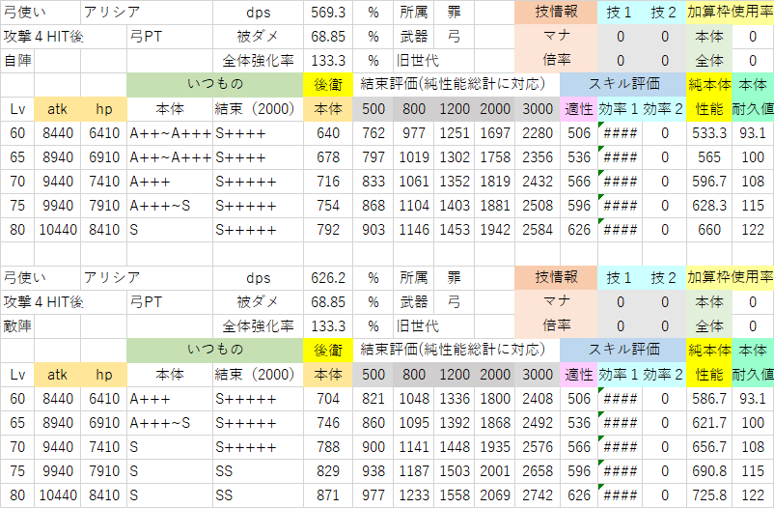Select the cell containing 797
Screen dimensions: 774x508
pyautogui.click(x=373, y=157)
